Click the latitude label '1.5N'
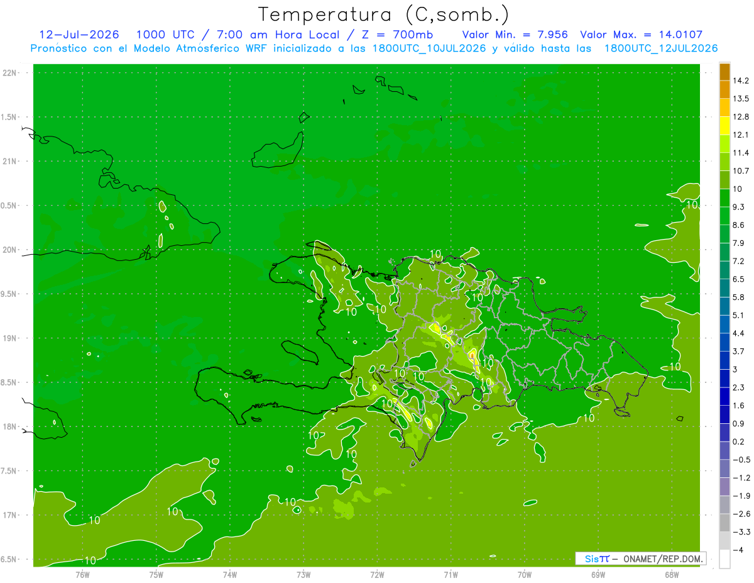The image size is (754, 583). 9,118
